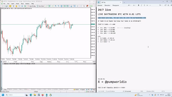The width and height of the screenshot is (172, 97).
Task: Open the Windows Start menu
Action: [x=3, y=95]
